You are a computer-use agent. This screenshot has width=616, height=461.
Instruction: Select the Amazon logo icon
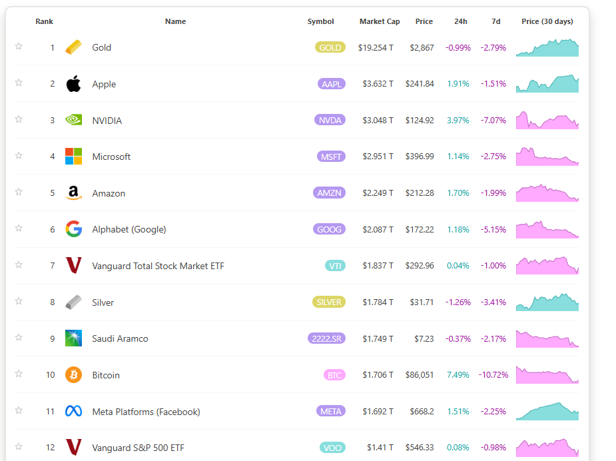pyautogui.click(x=74, y=193)
